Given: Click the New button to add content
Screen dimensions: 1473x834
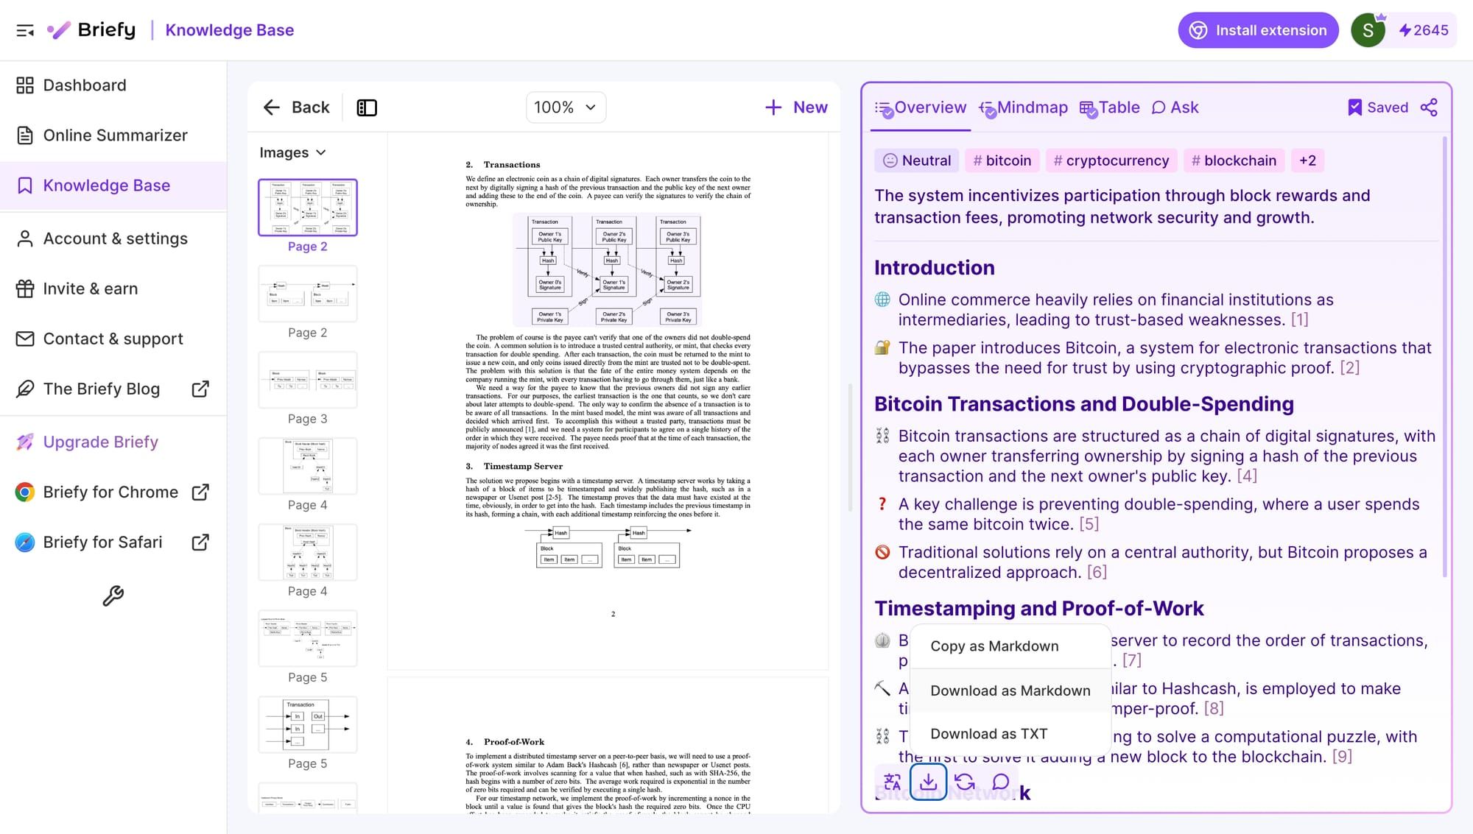Looking at the screenshot, I should pos(796,107).
